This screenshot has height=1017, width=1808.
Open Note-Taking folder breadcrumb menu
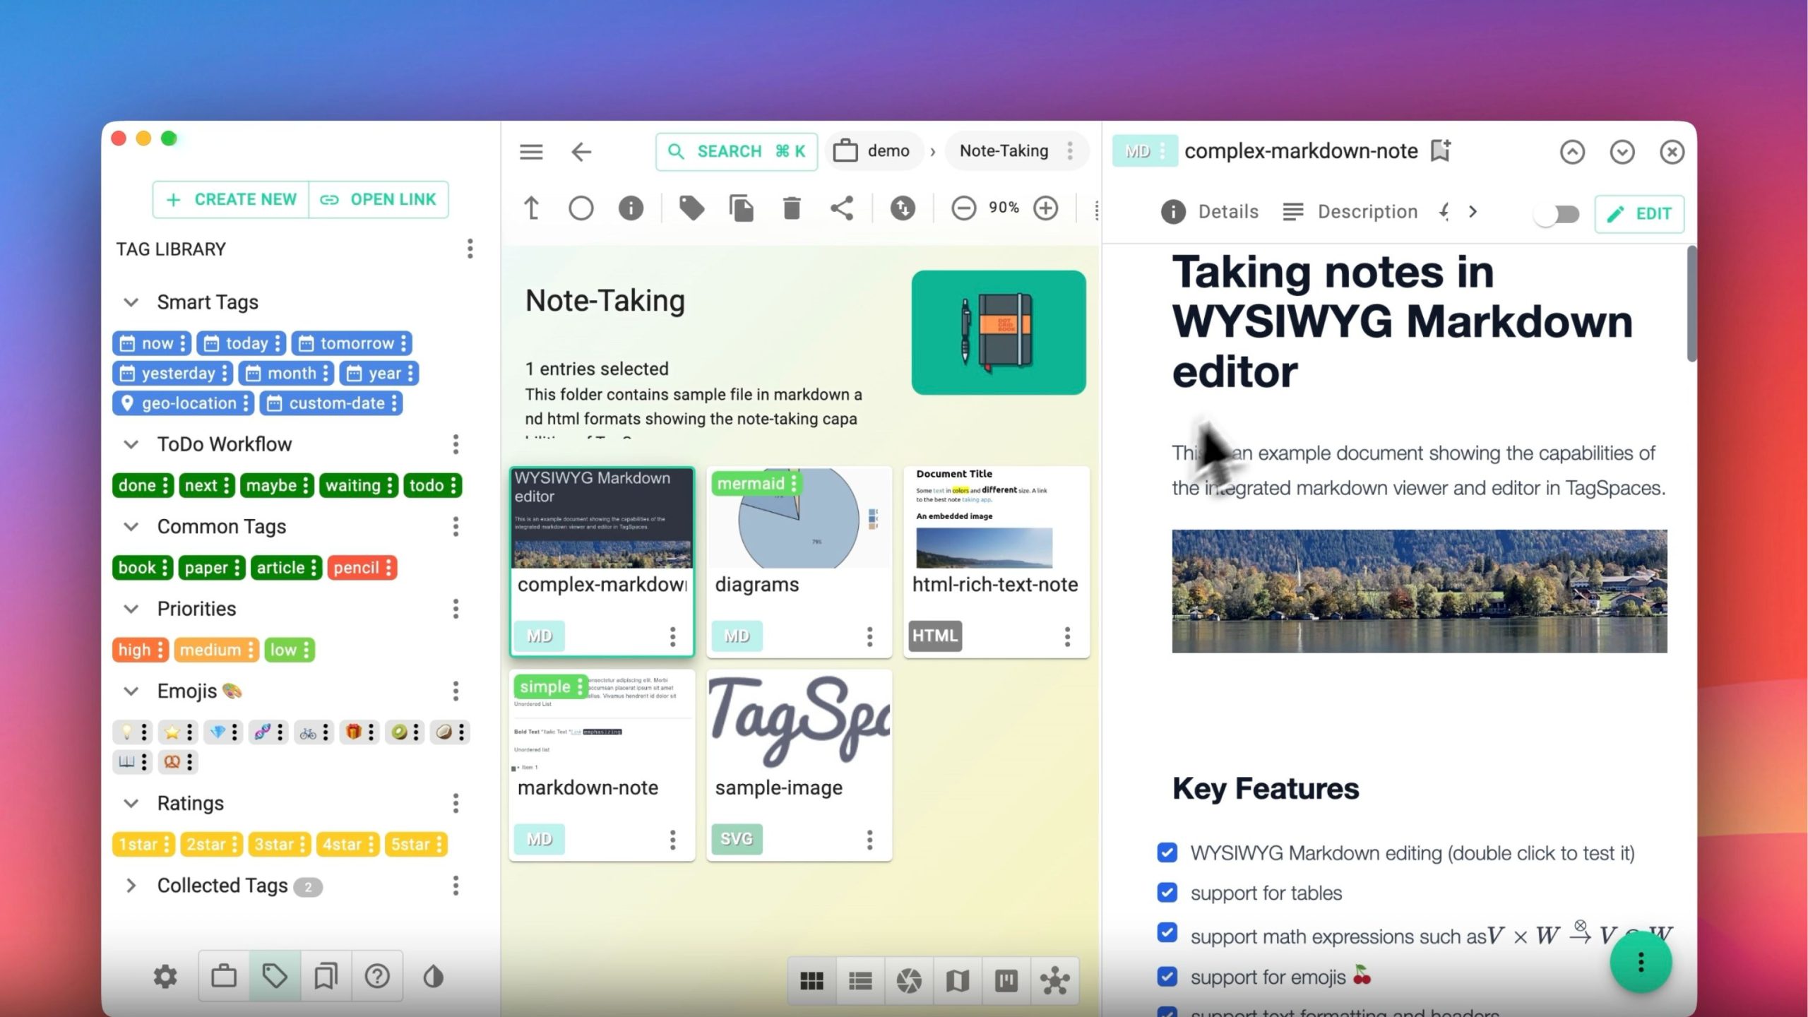(1070, 150)
